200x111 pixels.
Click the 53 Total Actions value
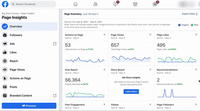[68, 45]
